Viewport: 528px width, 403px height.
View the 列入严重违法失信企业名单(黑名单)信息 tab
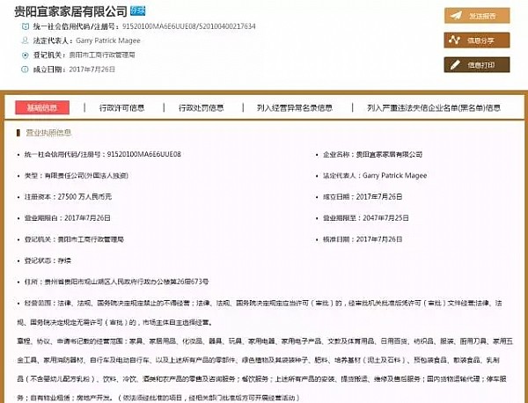[x=434, y=108]
